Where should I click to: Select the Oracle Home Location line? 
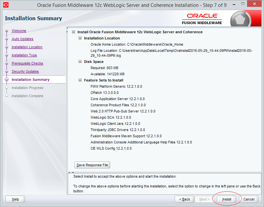tap(137, 44)
